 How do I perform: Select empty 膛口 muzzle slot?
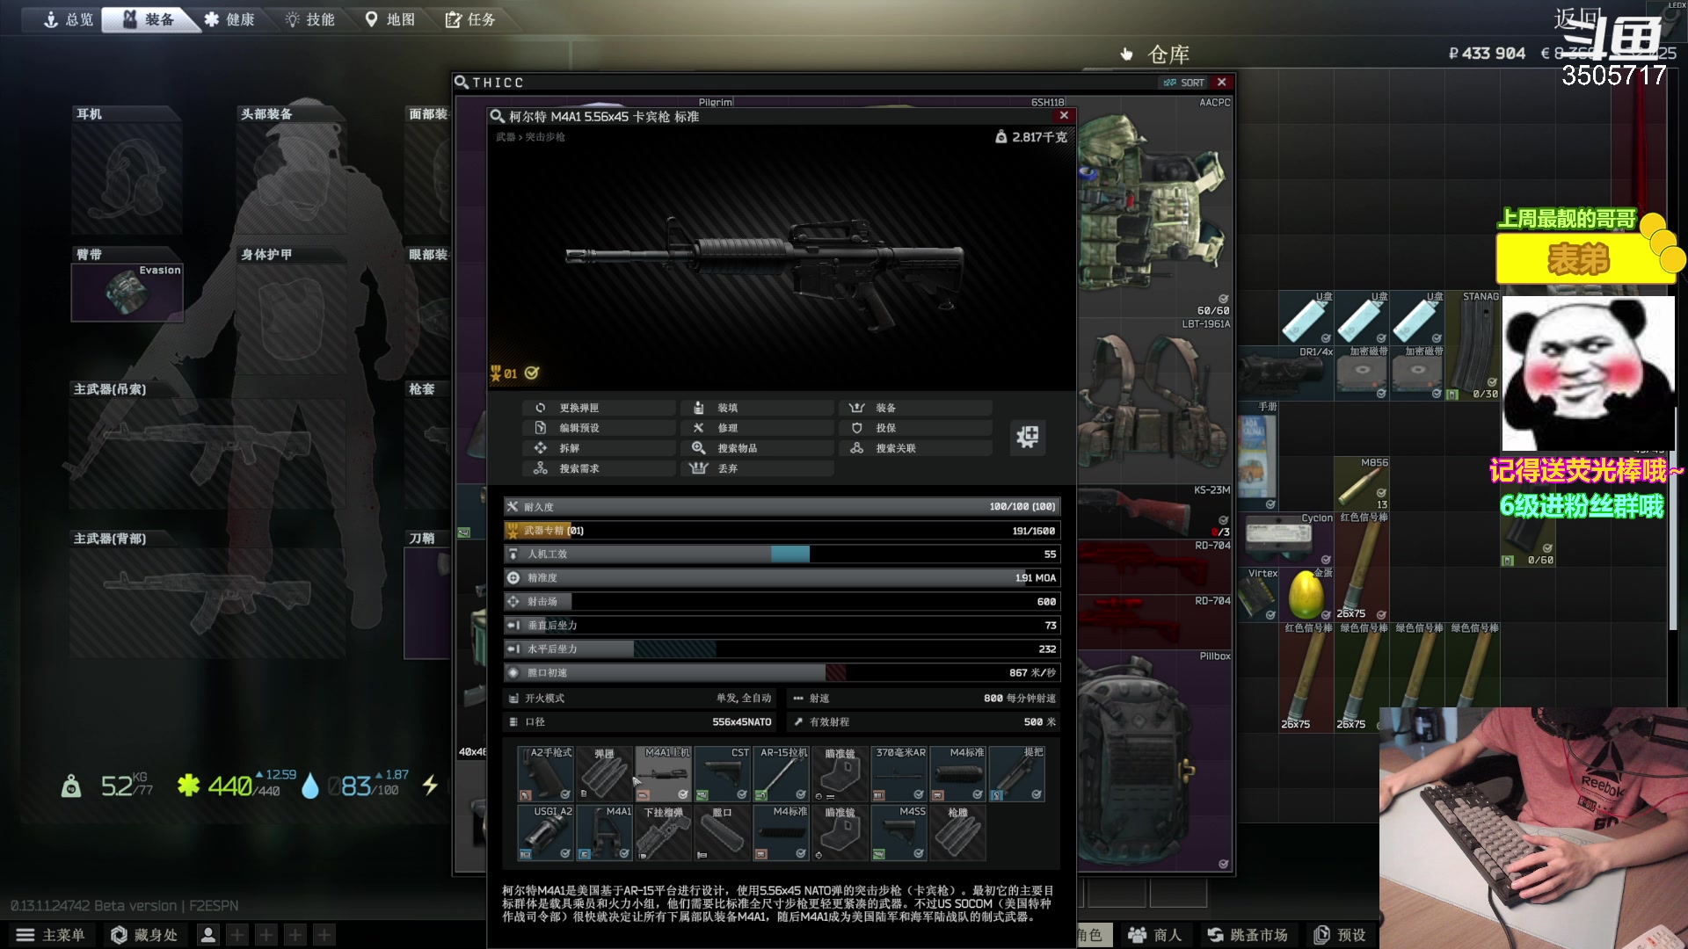point(722,833)
